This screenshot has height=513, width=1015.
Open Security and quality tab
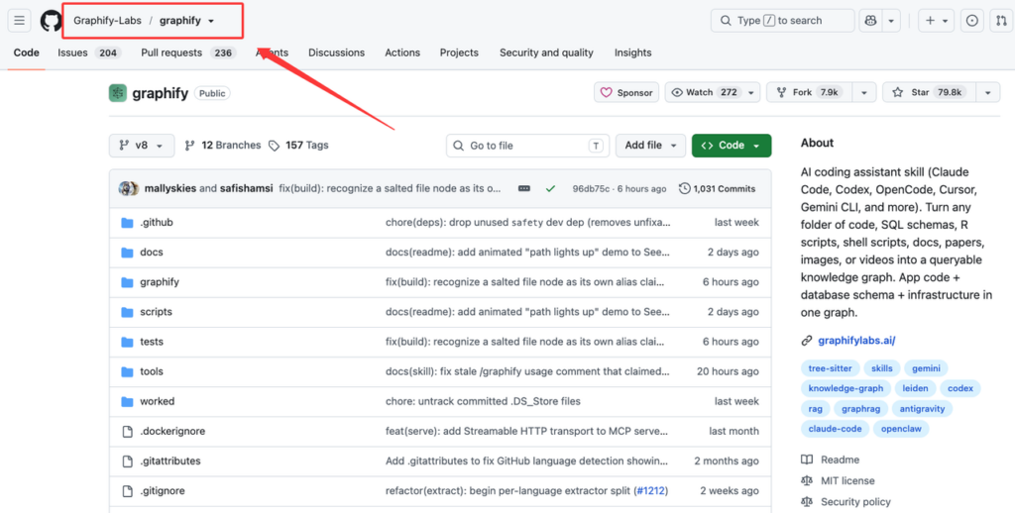click(x=546, y=53)
